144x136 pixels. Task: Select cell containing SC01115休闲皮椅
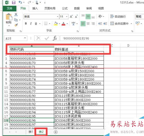pos(79,116)
